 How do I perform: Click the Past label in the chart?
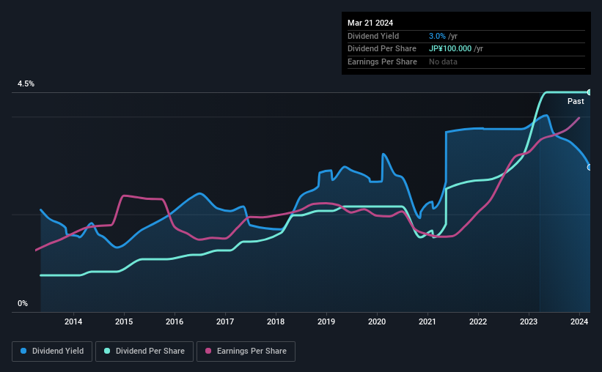pyautogui.click(x=576, y=101)
